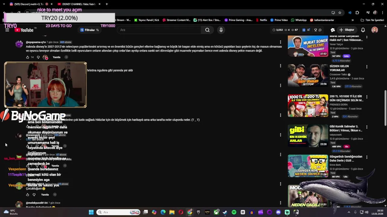The image size is (387, 217).
Task: Click the YouTube search input field
Action: (x=159, y=30)
